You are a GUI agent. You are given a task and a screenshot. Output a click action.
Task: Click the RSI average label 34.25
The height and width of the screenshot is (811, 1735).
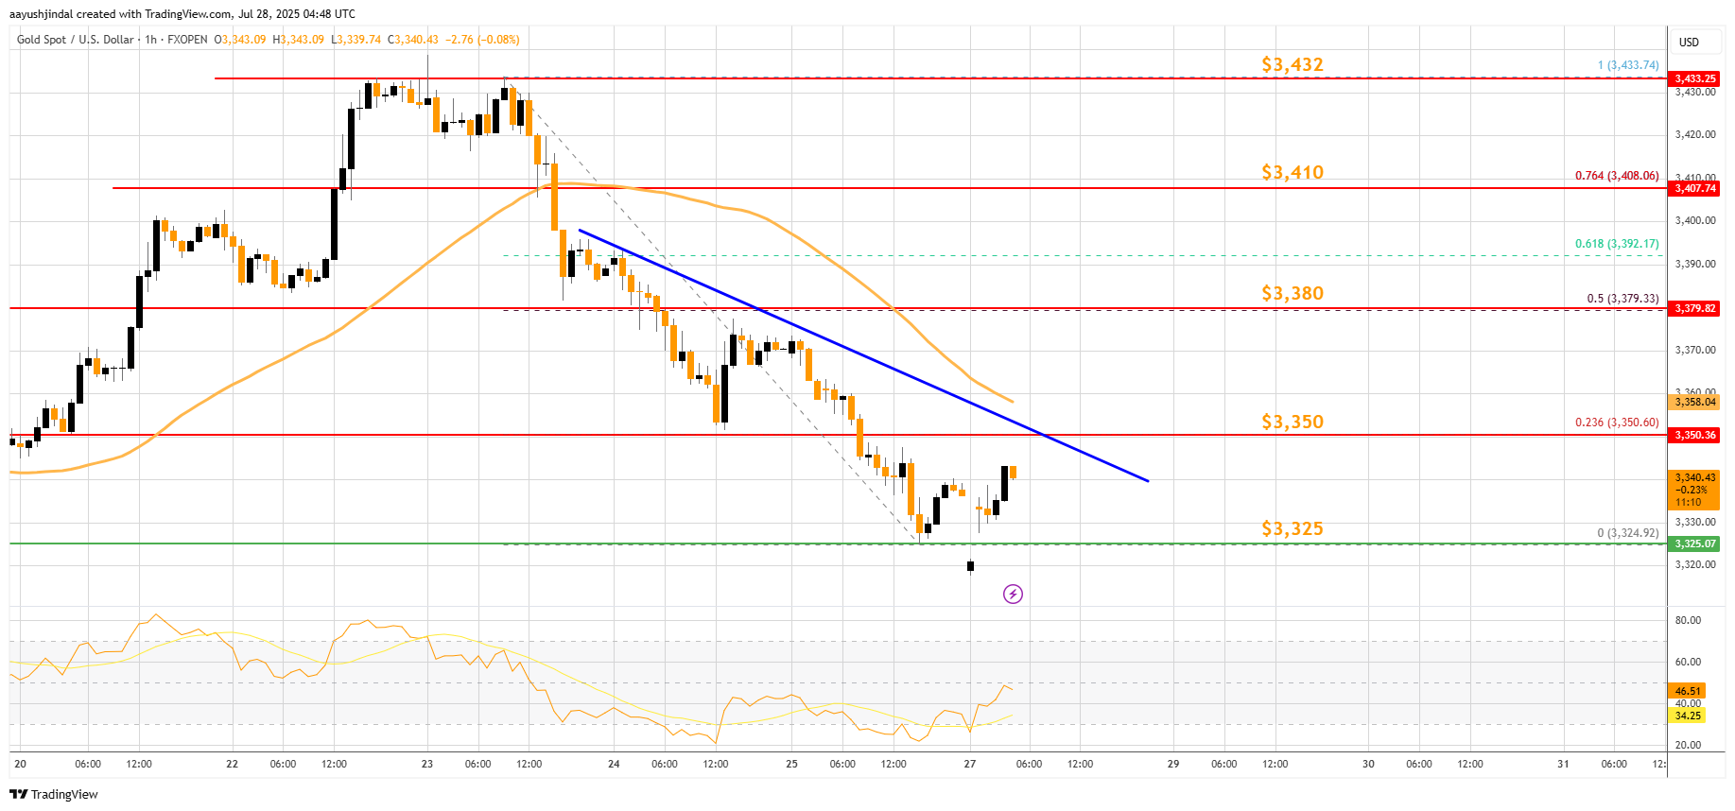(1689, 716)
